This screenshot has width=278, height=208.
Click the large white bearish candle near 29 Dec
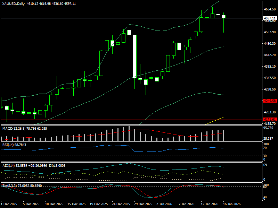[x=134, y=56]
